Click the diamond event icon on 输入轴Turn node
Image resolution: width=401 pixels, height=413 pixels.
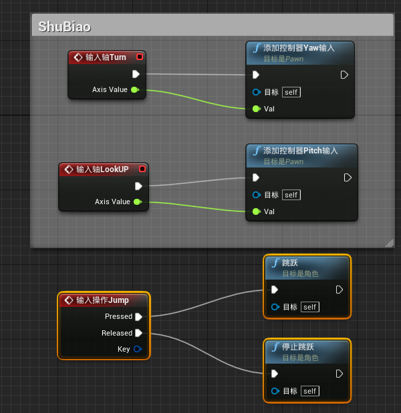[78, 57]
